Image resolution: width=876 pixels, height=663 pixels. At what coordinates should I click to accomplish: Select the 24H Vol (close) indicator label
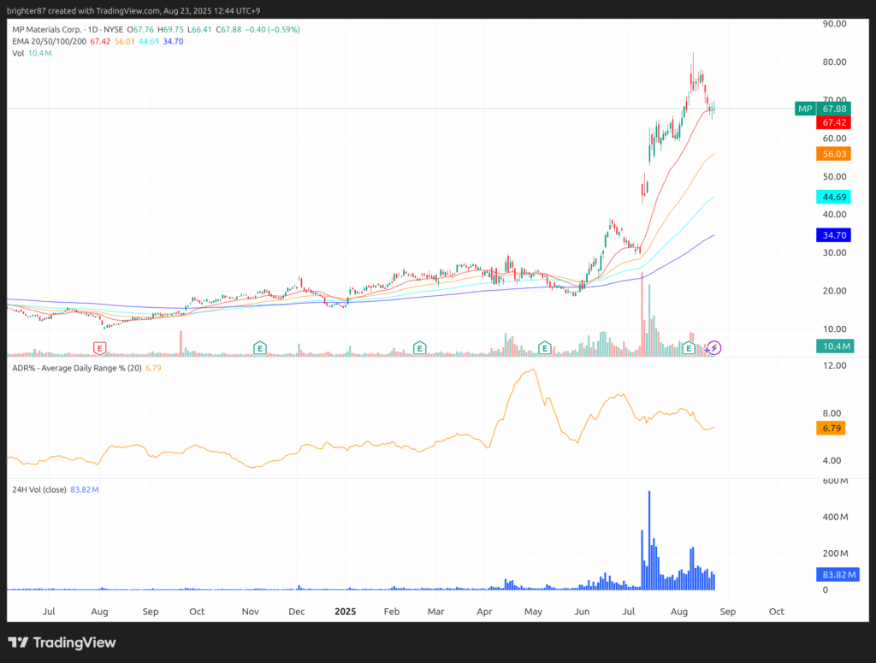click(x=39, y=489)
